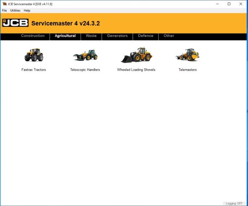This screenshot has width=248, height=206.
Task: Open the Generators tab
Action: (117, 36)
